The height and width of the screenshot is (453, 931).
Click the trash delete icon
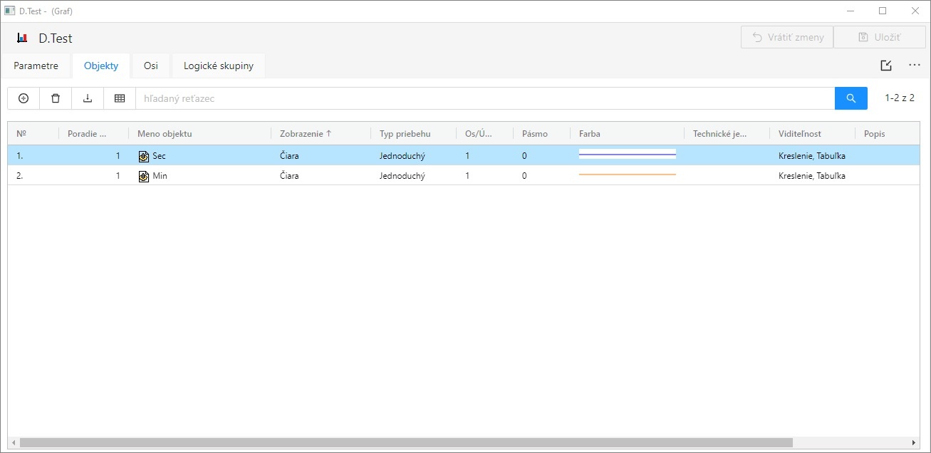[x=56, y=98]
